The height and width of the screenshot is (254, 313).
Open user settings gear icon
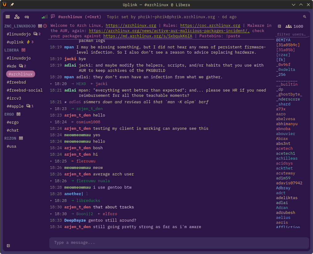coord(17,17)
